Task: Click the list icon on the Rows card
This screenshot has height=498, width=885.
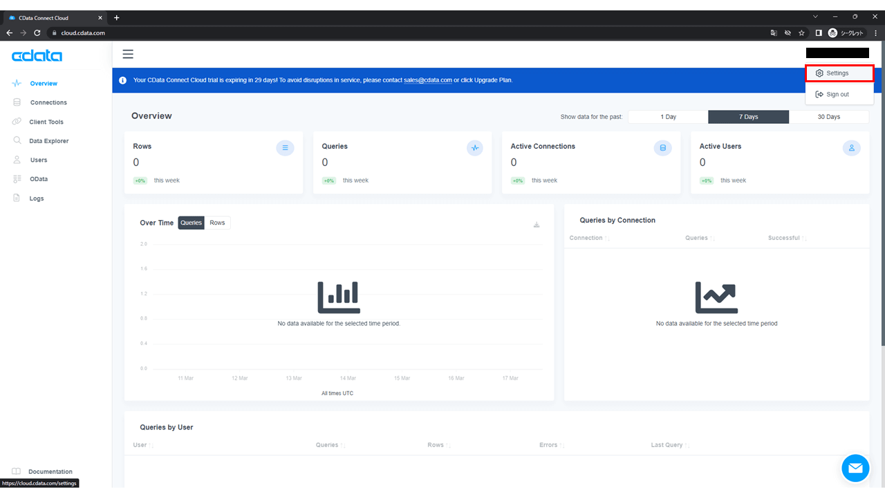Action: pos(285,147)
